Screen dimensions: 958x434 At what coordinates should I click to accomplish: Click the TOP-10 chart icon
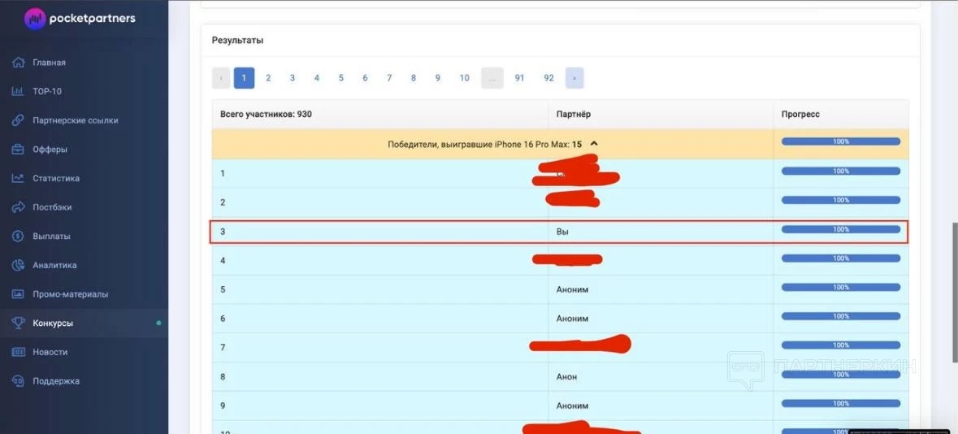pos(17,92)
